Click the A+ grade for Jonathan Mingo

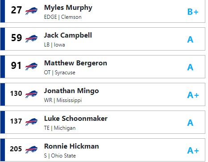coord(193,95)
